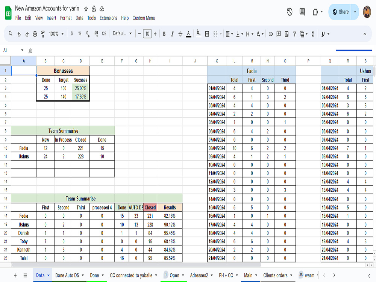Viewport: 376px width, 282px height.
Task: Open the Custom Menu
Action: click(x=144, y=18)
